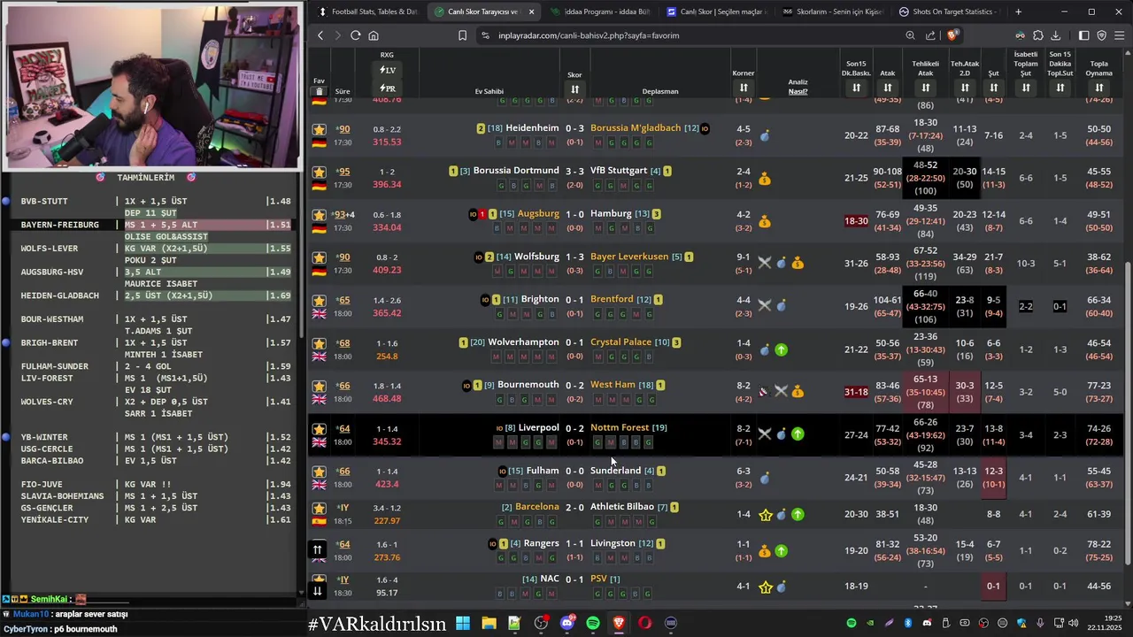This screenshot has height=637, width=1133.
Task: Sort by İsabetli Toplam Şut column
Action: [1025, 88]
